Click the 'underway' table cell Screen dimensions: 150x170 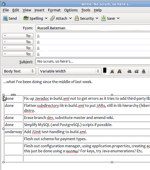pyautogui.click(x=13, y=132)
